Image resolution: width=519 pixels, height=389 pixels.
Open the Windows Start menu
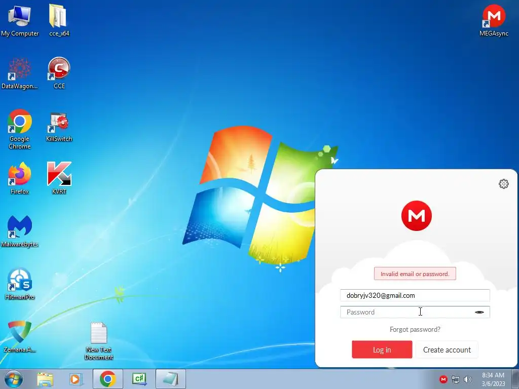[14, 379]
